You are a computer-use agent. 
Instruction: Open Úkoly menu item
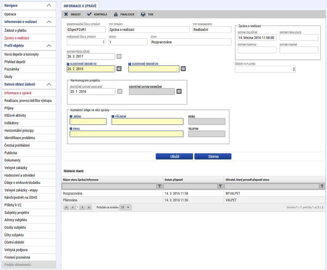point(29,77)
